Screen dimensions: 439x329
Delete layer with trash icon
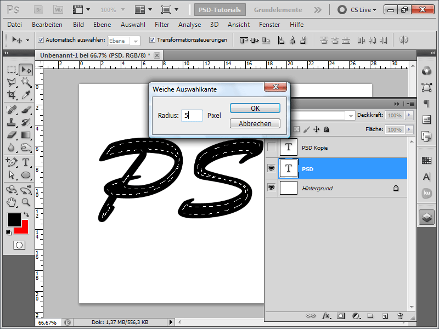pyautogui.click(x=400, y=316)
